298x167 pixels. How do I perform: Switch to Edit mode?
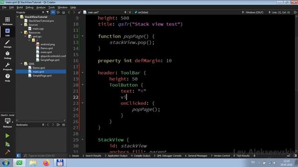pyautogui.click(x=7, y=32)
